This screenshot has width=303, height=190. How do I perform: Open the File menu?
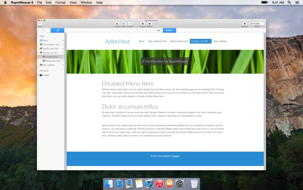40,2
